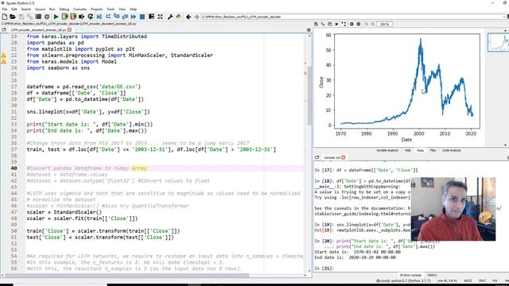Browse console tabs button
This screenshot has width=509, height=286.
(317, 157)
